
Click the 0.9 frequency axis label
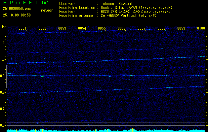(3, 76)
